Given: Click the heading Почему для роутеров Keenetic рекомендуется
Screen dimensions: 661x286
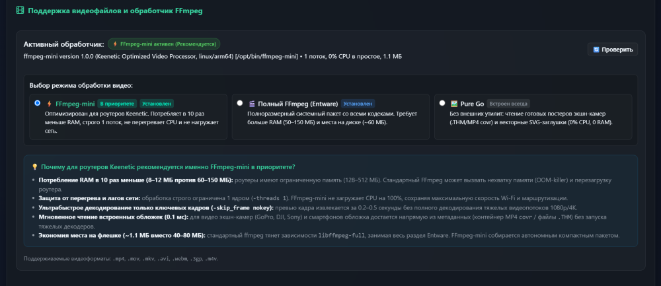Looking at the screenshot, I should 168,167.
